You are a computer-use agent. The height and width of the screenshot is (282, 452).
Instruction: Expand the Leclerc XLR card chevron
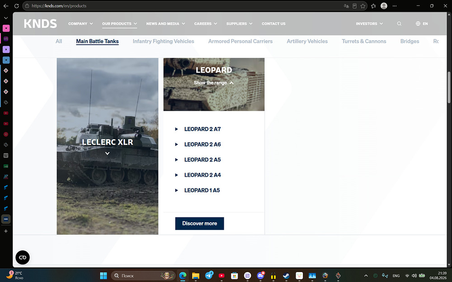pos(107,153)
